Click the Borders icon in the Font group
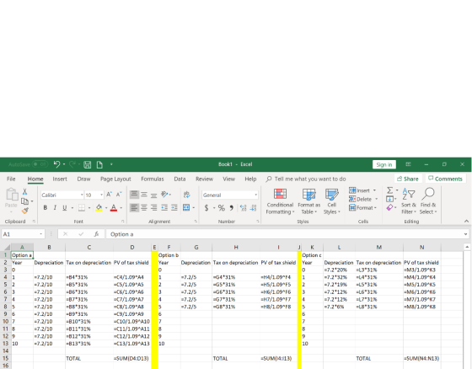472x369 pixels. pyautogui.click(x=82, y=208)
